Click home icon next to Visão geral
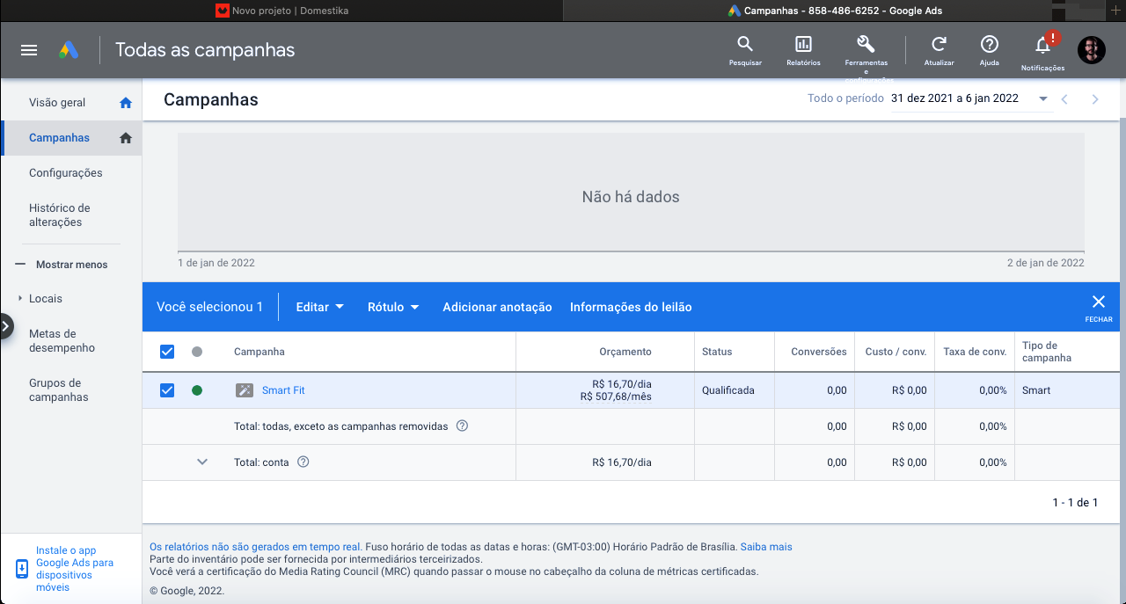The image size is (1126, 604). [126, 103]
